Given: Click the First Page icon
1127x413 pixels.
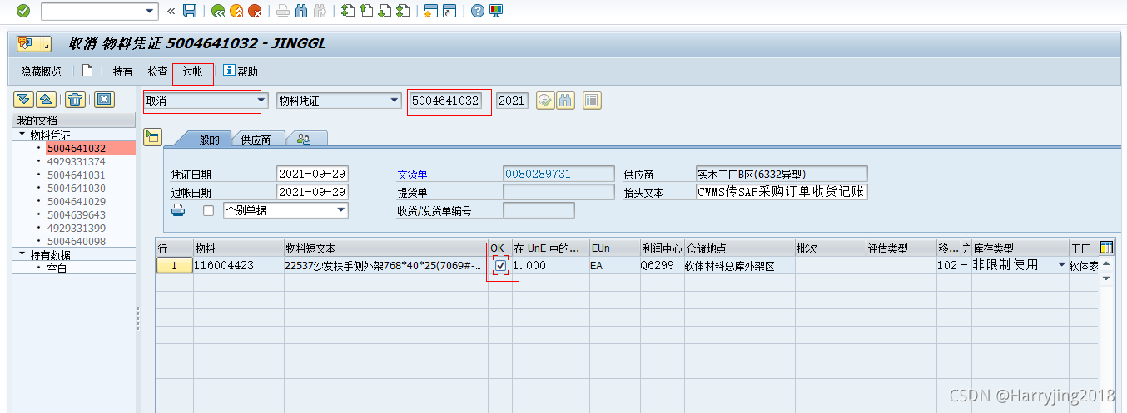Looking at the screenshot, I should point(348,11).
